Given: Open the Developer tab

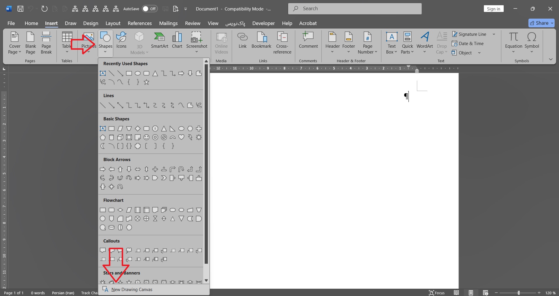Looking at the screenshot, I should click(x=263, y=23).
